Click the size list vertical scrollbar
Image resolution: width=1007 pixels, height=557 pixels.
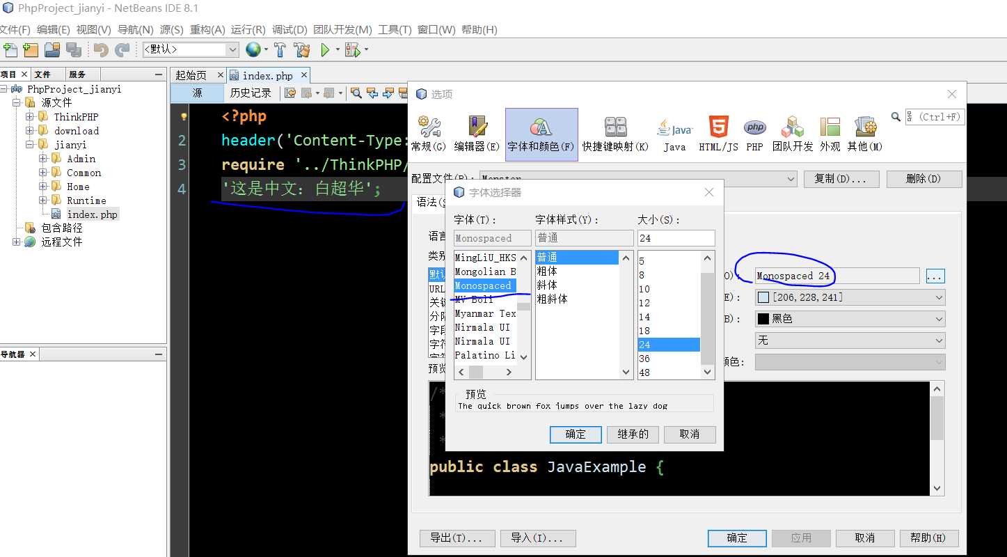point(708,315)
